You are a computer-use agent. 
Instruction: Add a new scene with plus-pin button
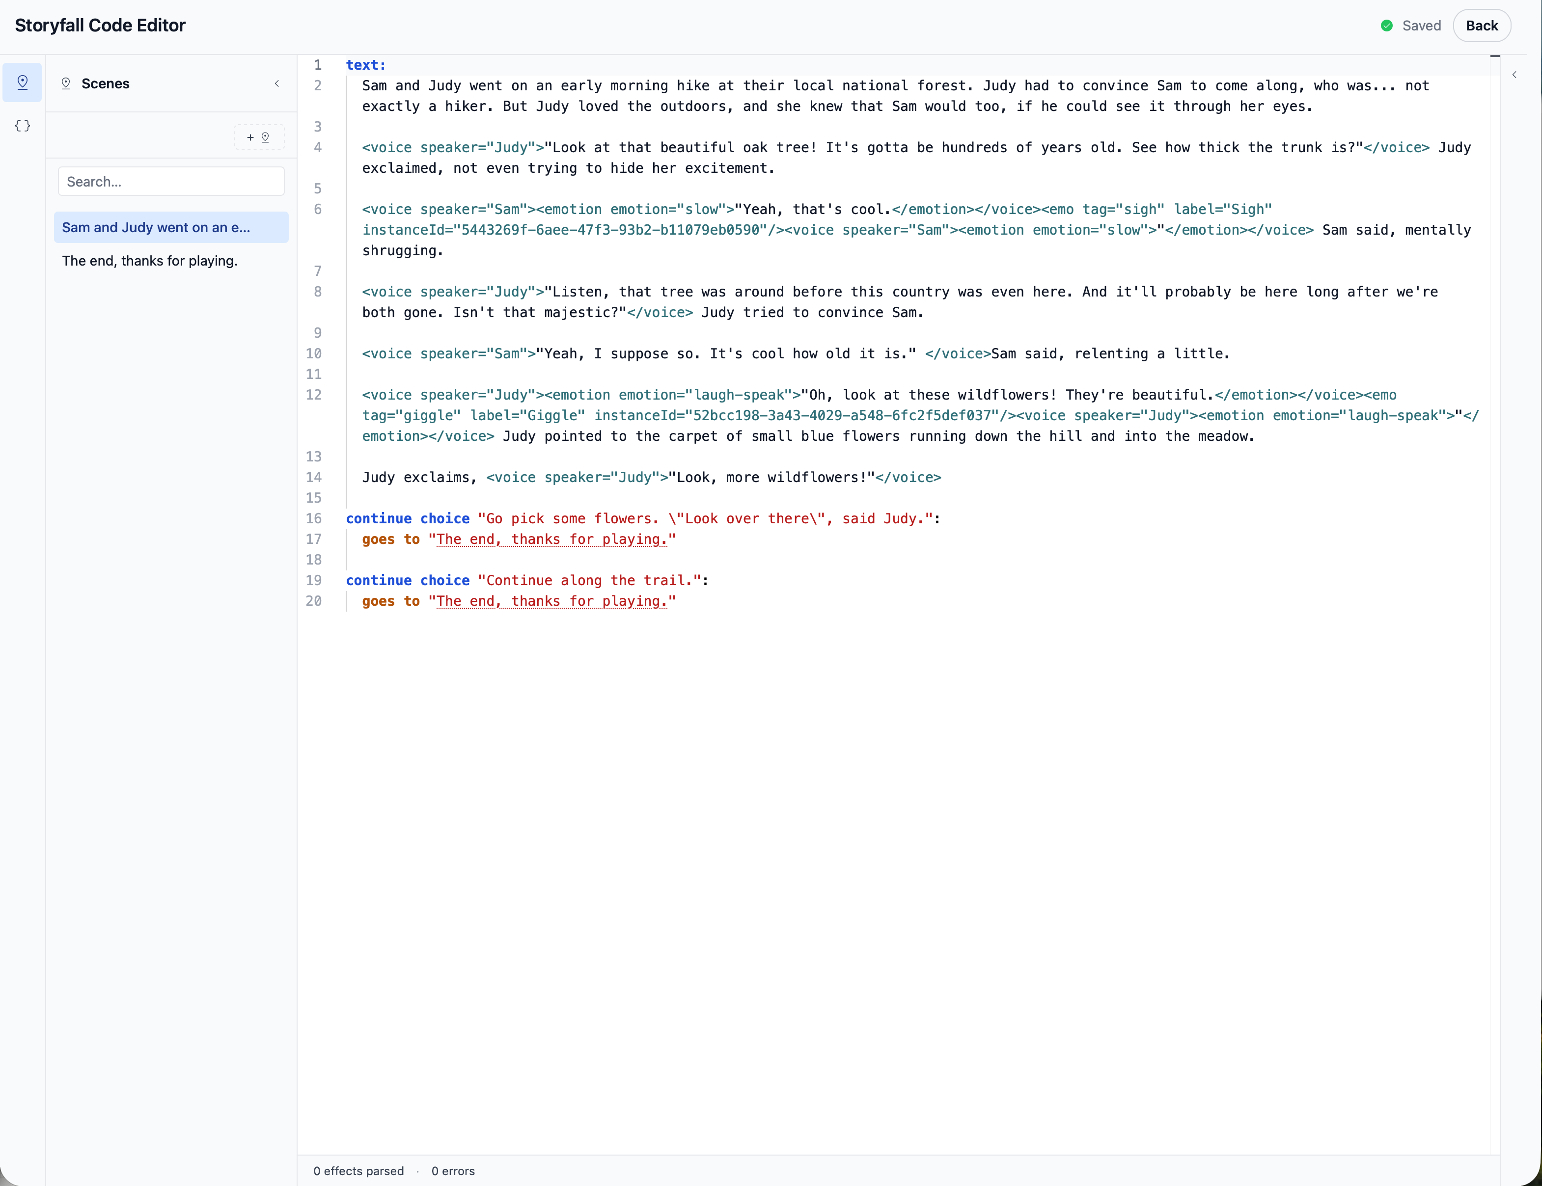(x=258, y=137)
